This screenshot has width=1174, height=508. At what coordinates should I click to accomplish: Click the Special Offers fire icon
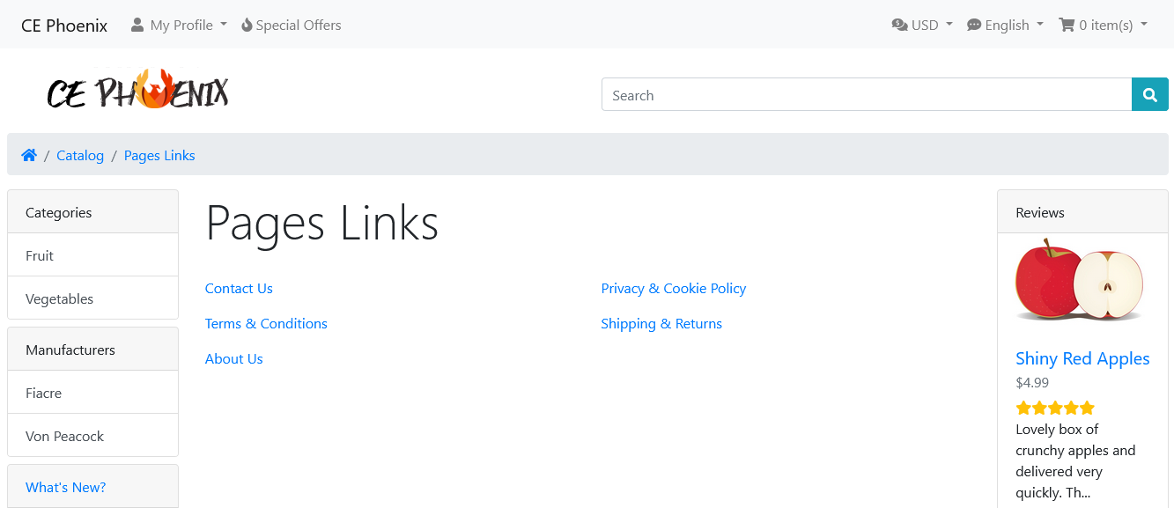[247, 25]
